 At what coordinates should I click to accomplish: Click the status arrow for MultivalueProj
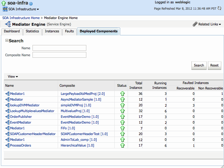122,111
